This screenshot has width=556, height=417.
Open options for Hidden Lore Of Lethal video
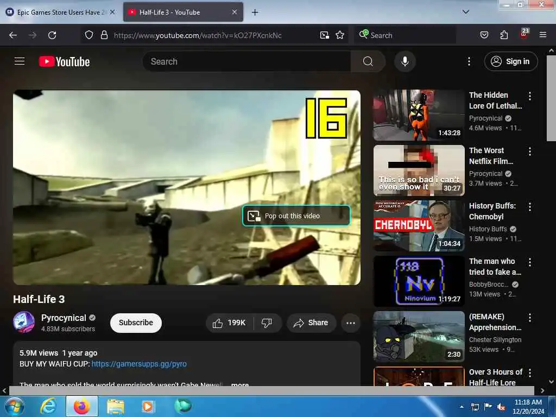click(530, 96)
